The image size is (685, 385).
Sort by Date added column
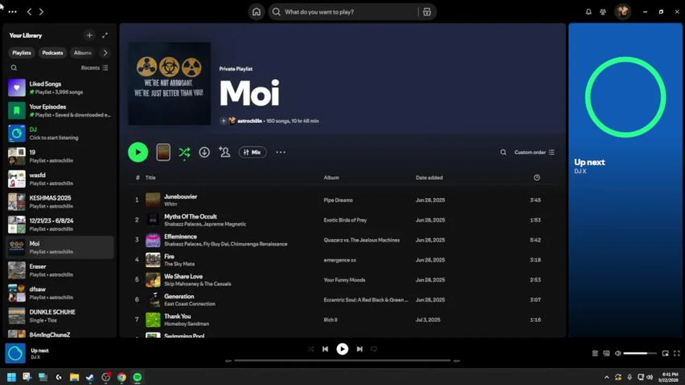429,178
